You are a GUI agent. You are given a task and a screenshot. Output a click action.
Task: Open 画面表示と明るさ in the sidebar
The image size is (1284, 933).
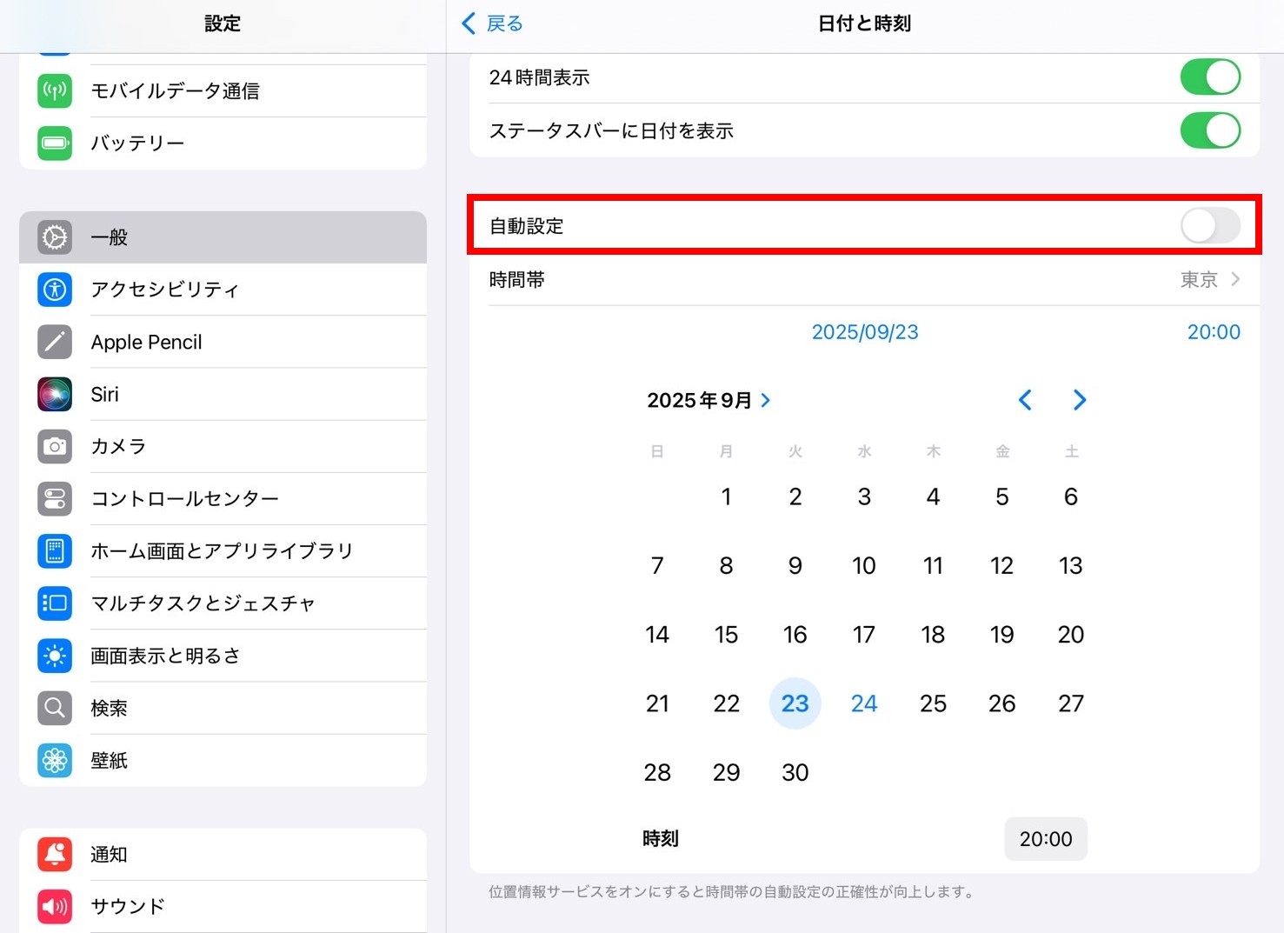pyautogui.click(x=223, y=656)
